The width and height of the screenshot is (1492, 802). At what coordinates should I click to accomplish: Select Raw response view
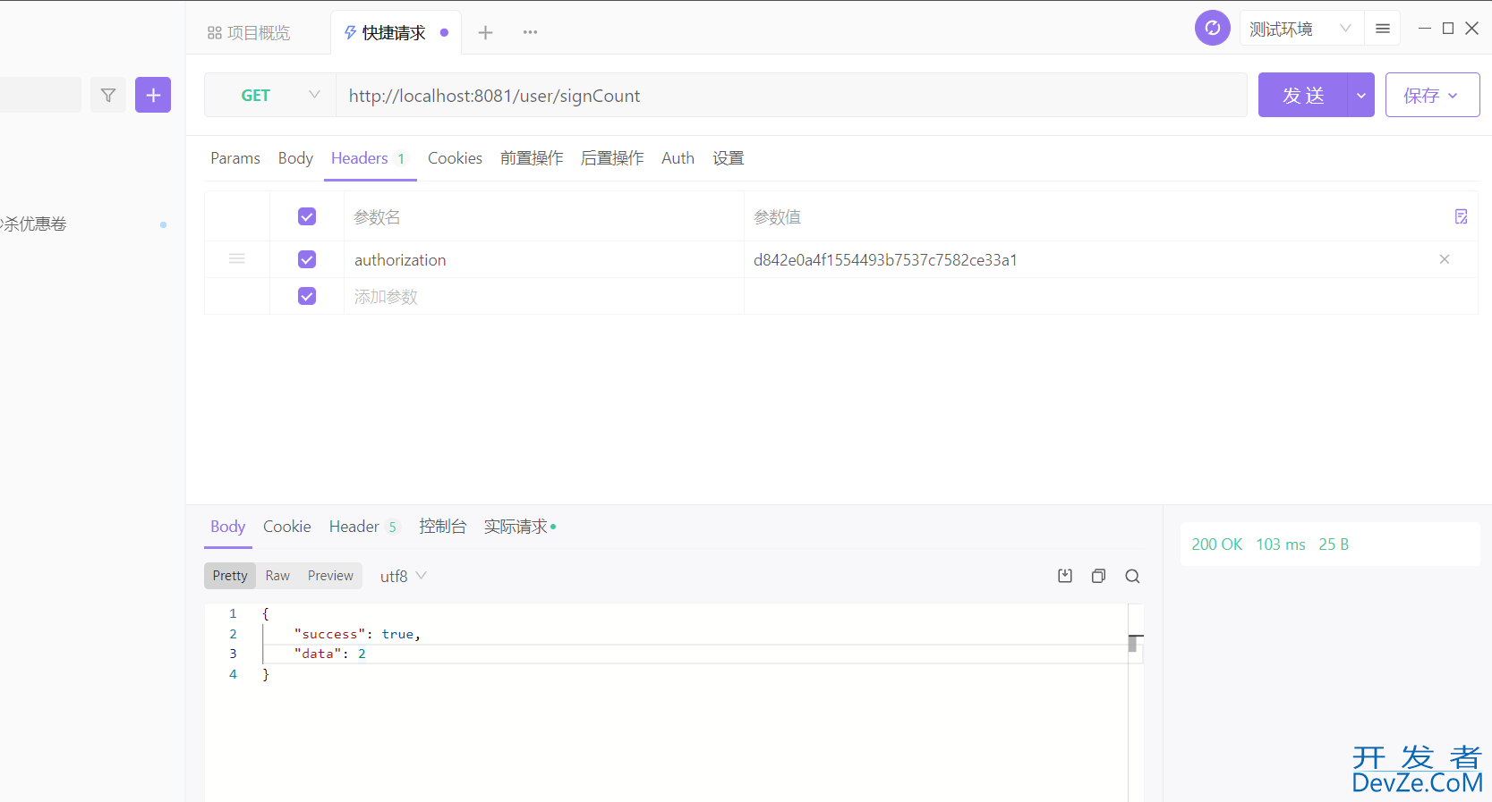[277, 576]
